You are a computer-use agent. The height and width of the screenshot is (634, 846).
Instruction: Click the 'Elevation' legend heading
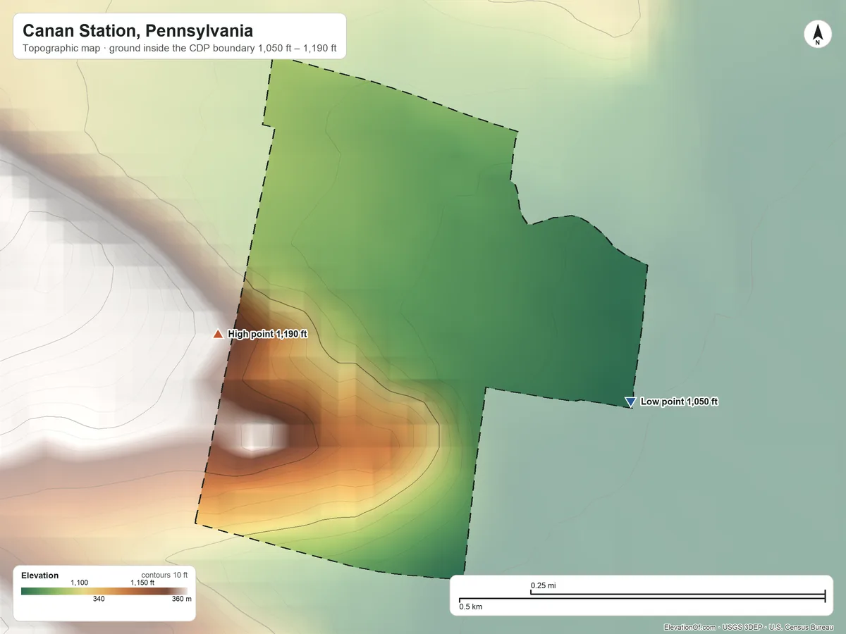coord(40,576)
